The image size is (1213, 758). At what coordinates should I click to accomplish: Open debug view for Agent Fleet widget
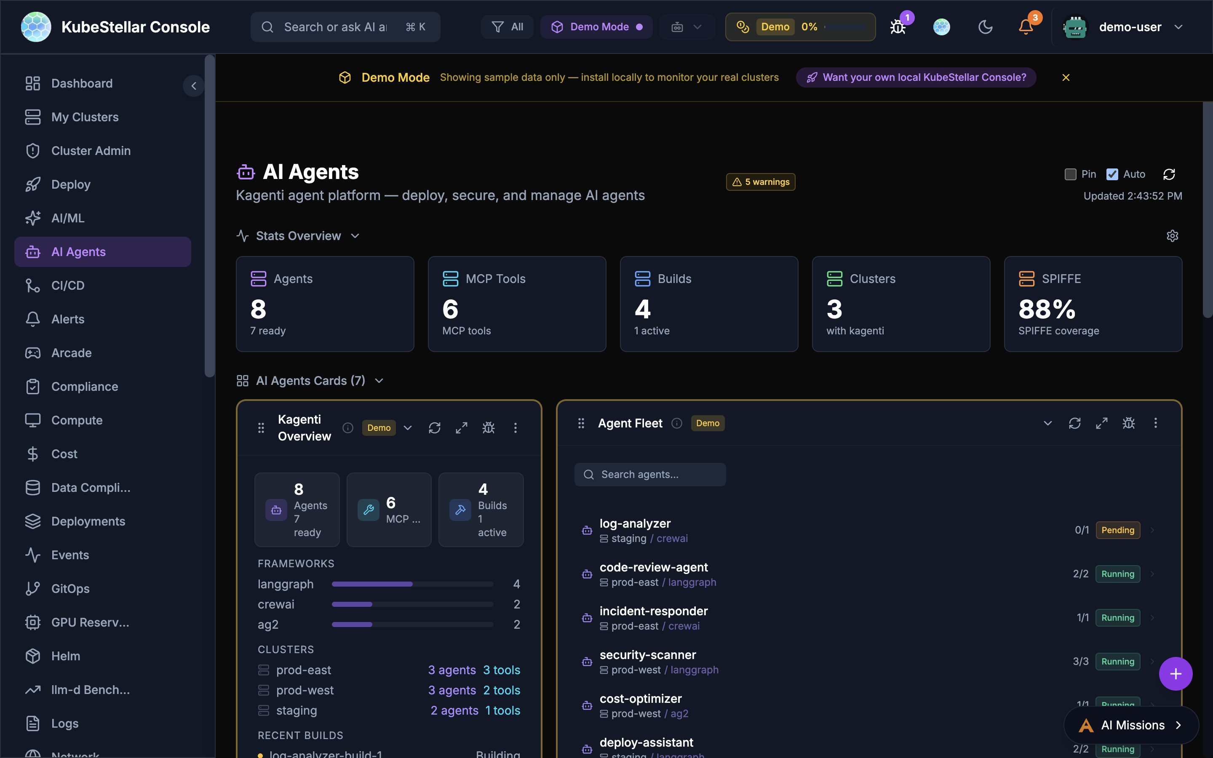(1129, 423)
